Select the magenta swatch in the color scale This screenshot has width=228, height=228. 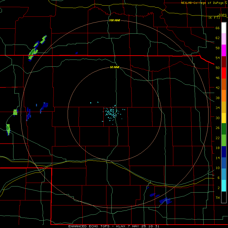point(224,50)
